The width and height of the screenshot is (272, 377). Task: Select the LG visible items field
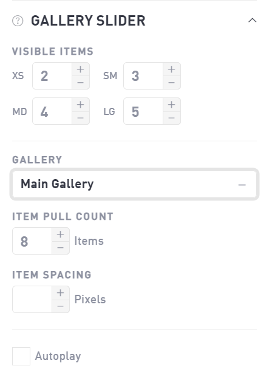tap(143, 111)
